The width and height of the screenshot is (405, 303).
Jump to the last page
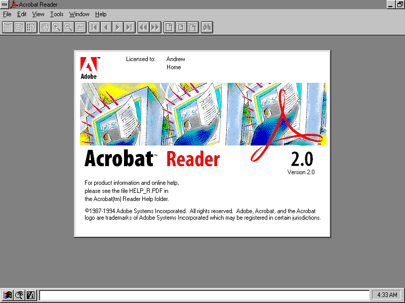click(x=130, y=27)
